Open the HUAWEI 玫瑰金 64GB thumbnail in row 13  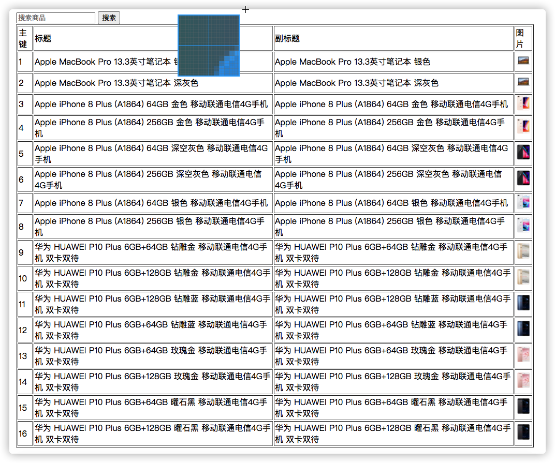pyautogui.click(x=523, y=355)
